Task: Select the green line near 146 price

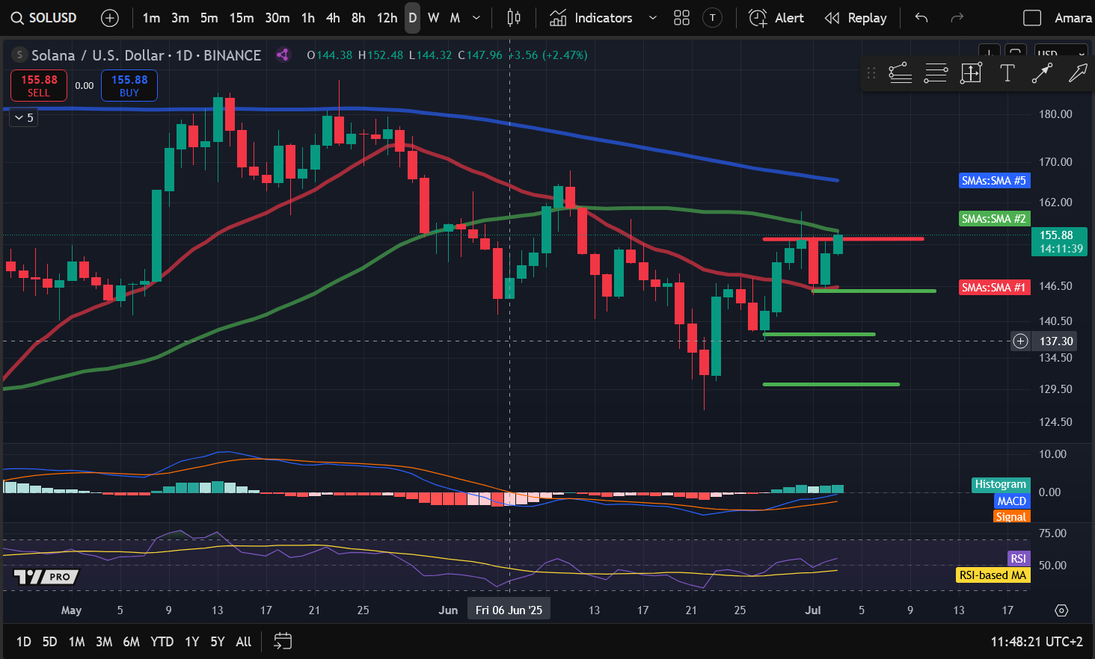Action: (874, 291)
